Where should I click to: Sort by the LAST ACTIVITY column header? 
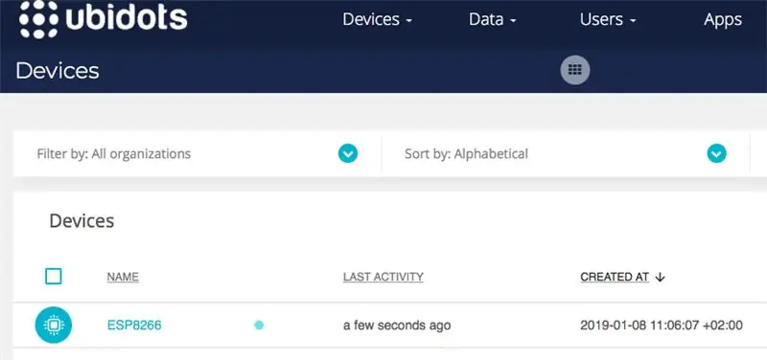(x=383, y=277)
